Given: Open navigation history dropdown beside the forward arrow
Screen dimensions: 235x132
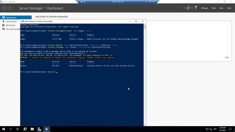Looking at the screenshot, I should coord(13,8).
